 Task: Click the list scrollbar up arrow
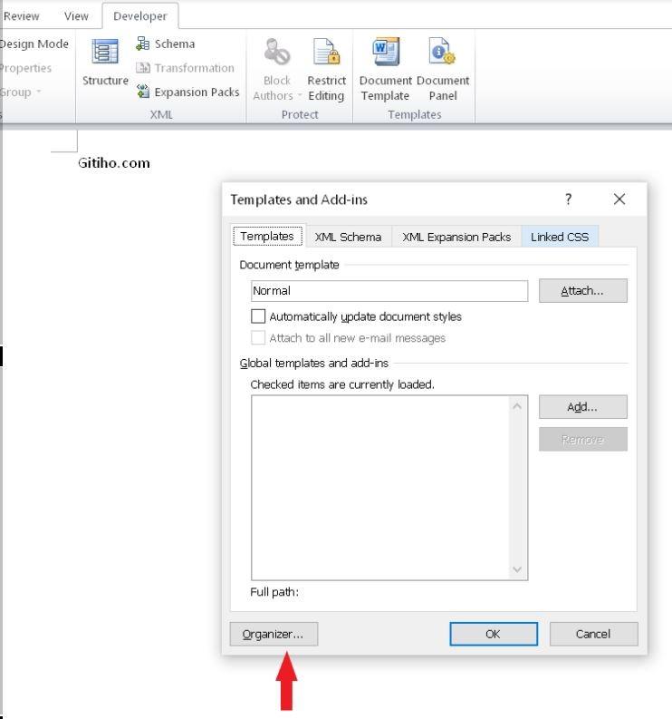(517, 406)
